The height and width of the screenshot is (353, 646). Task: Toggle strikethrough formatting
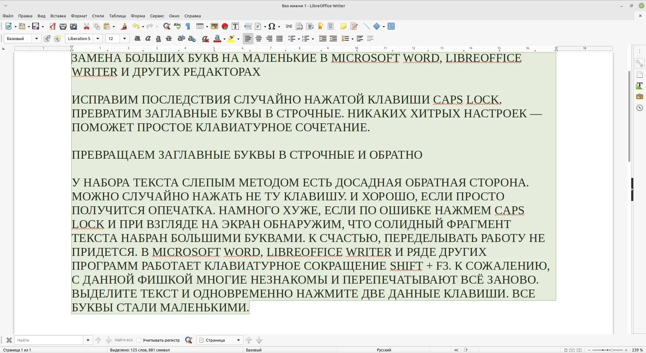point(169,38)
